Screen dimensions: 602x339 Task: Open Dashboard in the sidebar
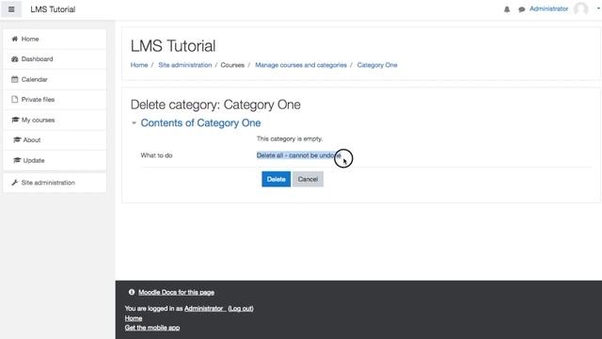[x=55, y=59]
